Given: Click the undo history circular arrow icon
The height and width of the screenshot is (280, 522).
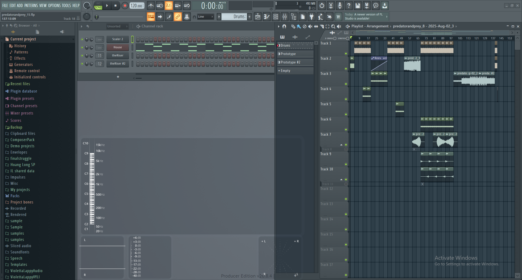Looking at the screenshot, I should (322, 5).
